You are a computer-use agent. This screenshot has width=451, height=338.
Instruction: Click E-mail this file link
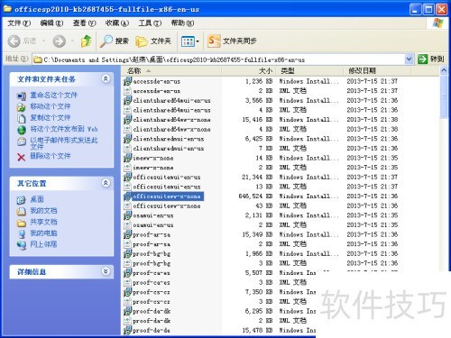pos(64,143)
